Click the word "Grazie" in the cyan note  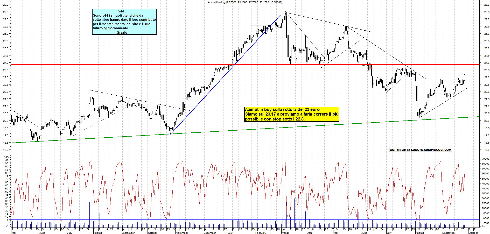tap(122, 32)
